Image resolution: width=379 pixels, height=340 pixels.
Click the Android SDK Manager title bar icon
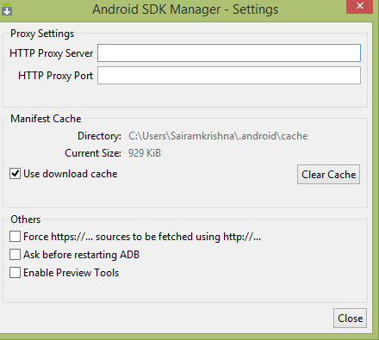click(7, 9)
